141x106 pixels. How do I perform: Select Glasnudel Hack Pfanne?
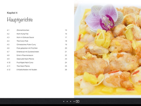(25, 59)
